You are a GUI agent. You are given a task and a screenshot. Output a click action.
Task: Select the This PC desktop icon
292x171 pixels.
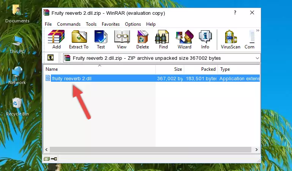click(x=17, y=45)
